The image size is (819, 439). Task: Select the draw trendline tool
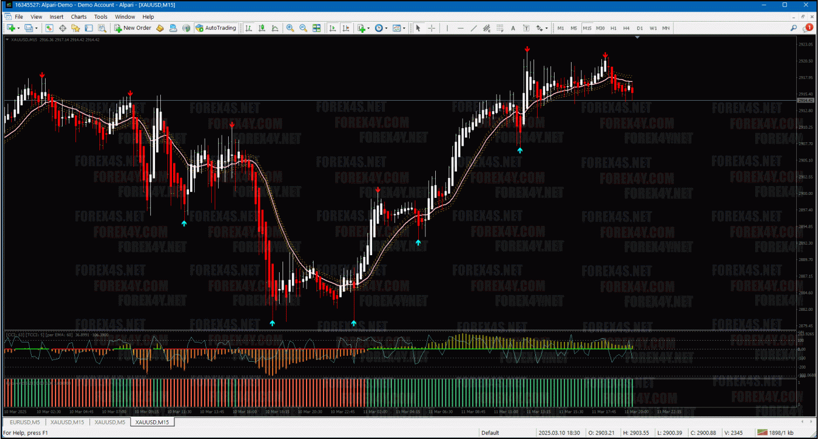pyautogui.click(x=474, y=28)
